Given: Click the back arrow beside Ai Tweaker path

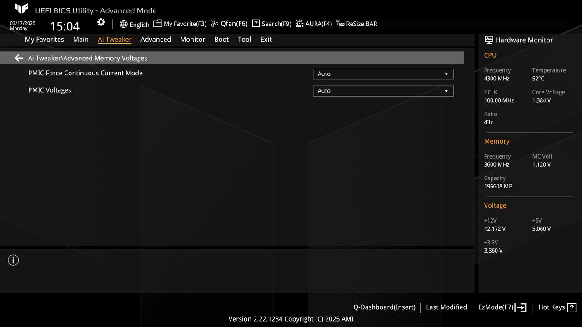Looking at the screenshot, I should pyautogui.click(x=19, y=58).
